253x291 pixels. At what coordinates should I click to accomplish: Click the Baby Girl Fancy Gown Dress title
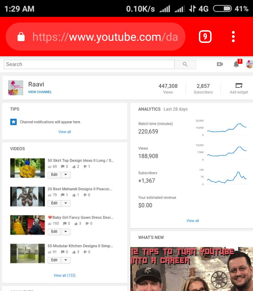pos(80,217)
